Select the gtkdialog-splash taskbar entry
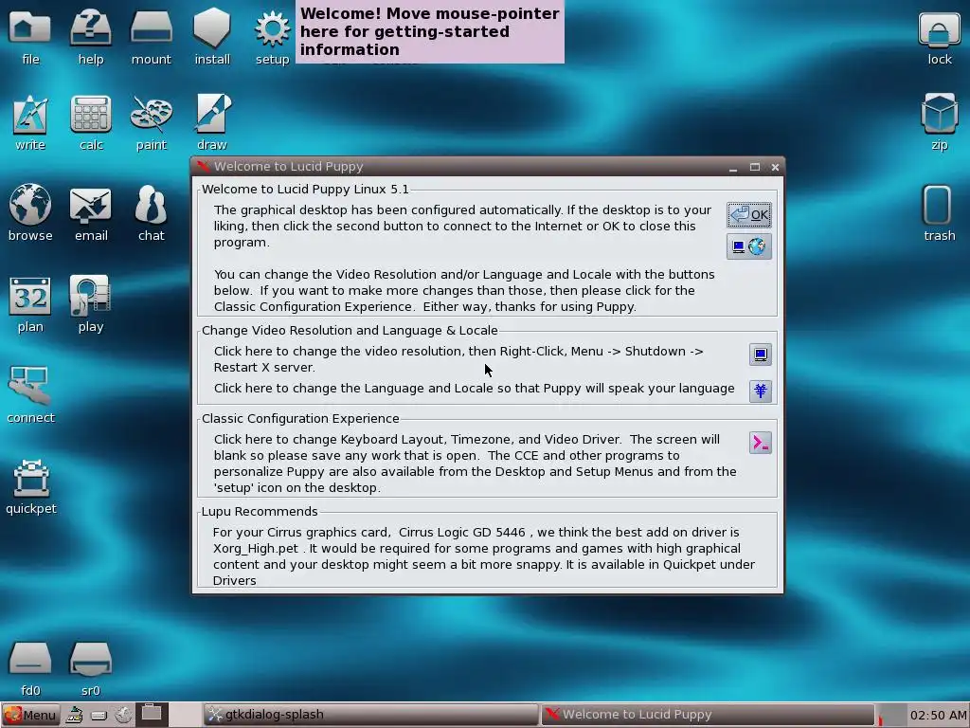Screen dimensions: 970x728 pos(370,715)
